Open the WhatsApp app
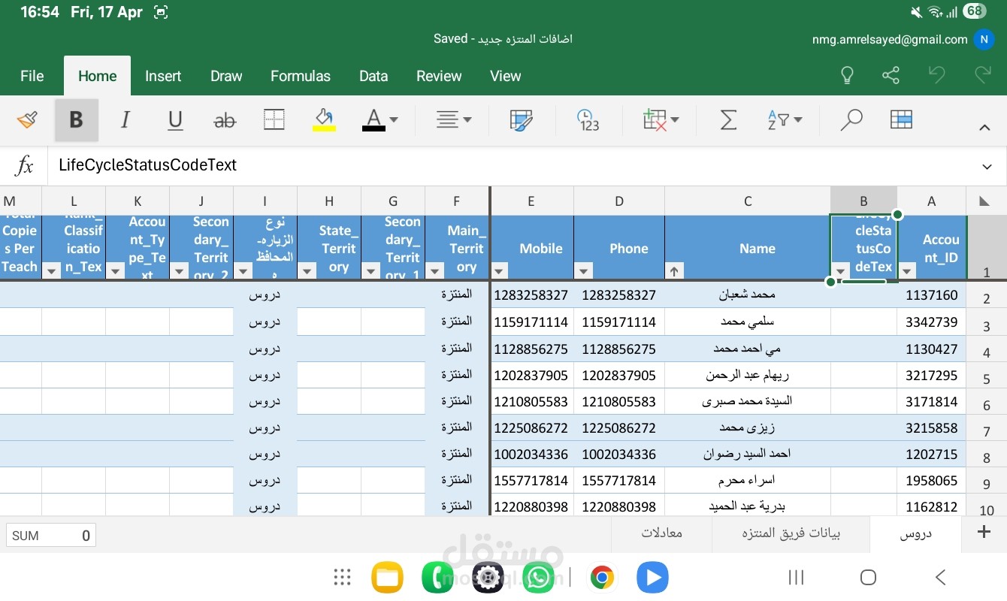This screenshot has height=601, width=1007. (538, 577)
